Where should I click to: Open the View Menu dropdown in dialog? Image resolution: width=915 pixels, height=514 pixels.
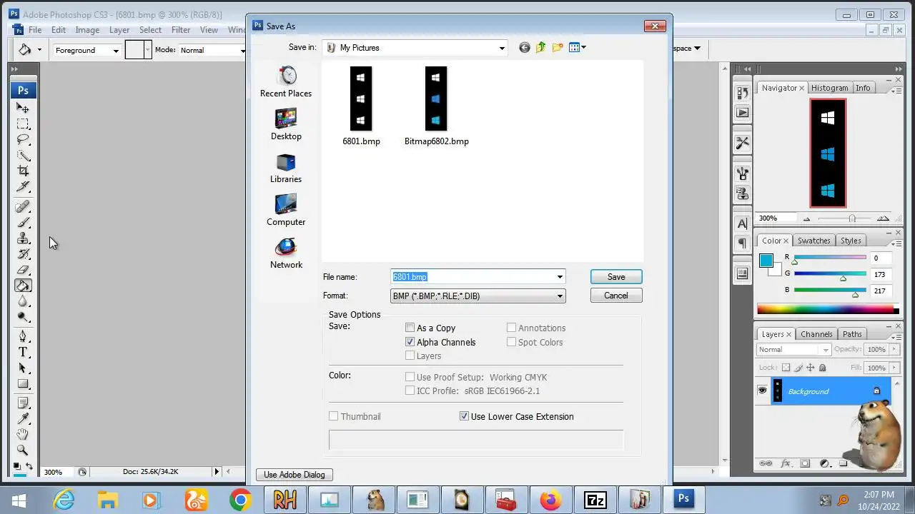coord(578,48)
